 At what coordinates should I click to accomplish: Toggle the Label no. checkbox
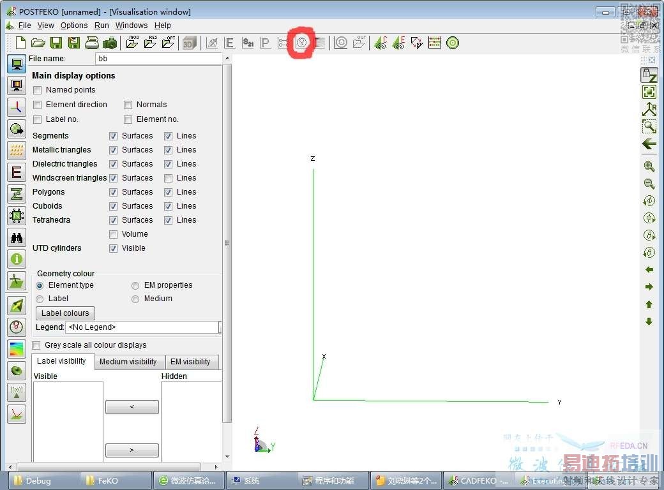[38, 120]
